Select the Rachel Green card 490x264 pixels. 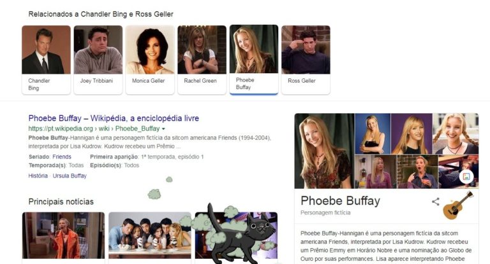(x=202, y=60)
